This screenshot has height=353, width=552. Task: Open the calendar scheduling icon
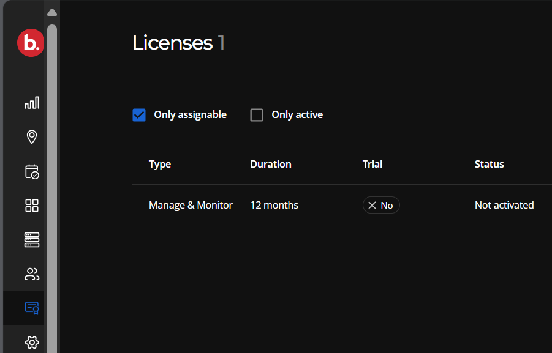(x=31, y=171)
